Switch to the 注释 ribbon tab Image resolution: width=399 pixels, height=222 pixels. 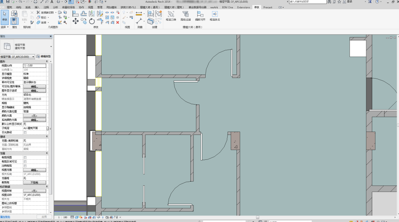click(46, 7)
